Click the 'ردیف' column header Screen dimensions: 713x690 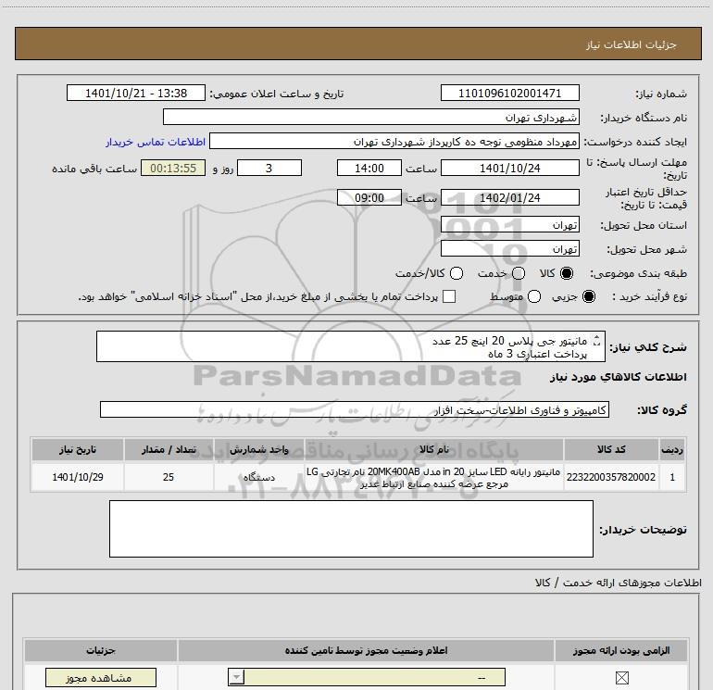click(x=672, y=449)
